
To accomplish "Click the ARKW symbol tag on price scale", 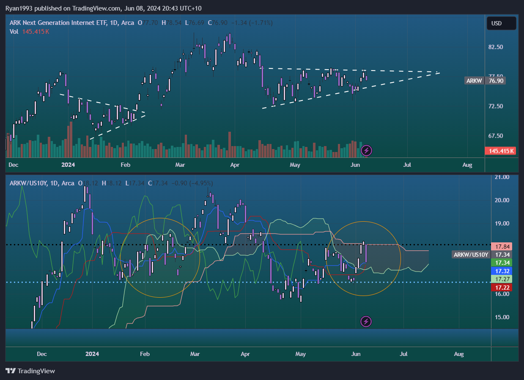I will pyautogui.click(x=474, y=81).
